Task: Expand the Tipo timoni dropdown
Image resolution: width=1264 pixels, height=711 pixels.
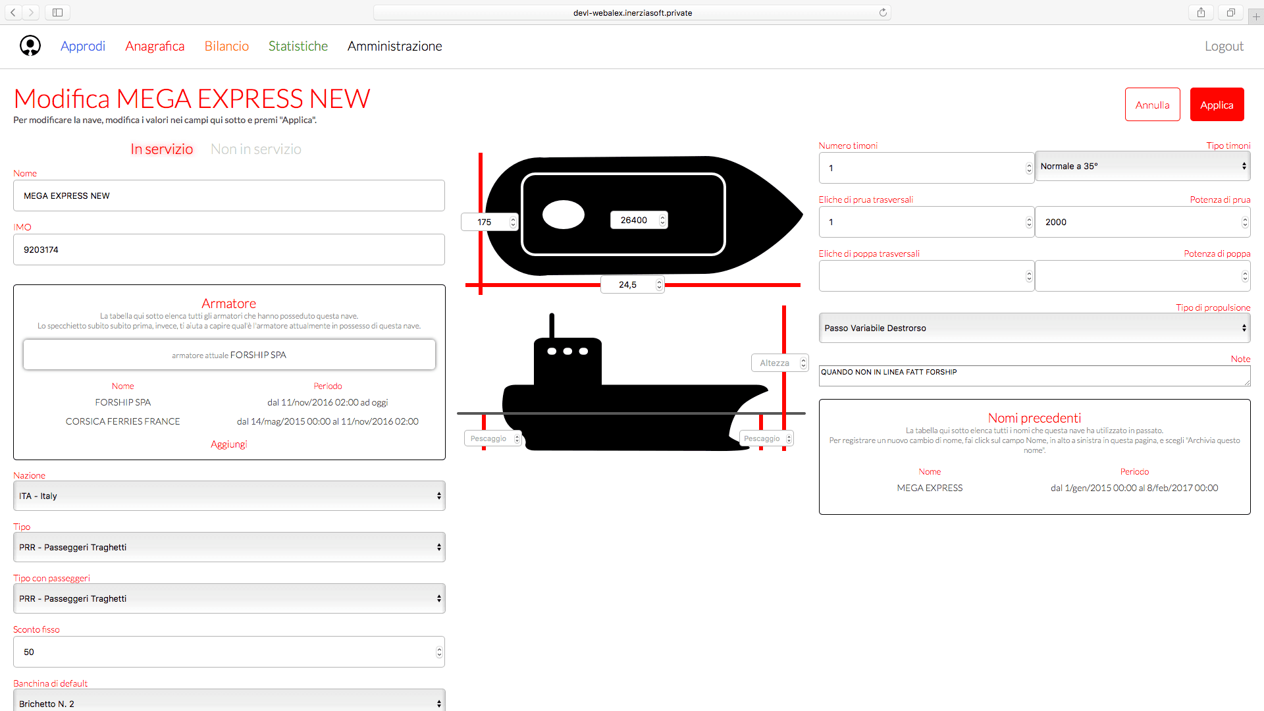Action: pyautogui.click(x=1142, y=167)
